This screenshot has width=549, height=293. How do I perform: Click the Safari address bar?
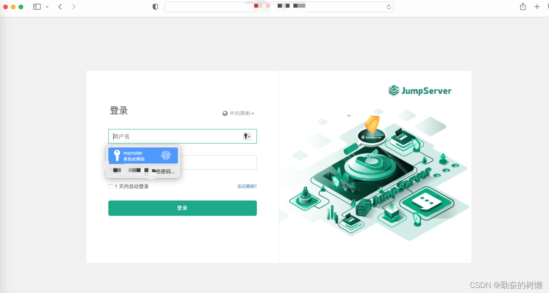point(279,7)
